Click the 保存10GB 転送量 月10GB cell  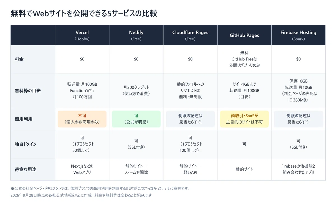point(298,91)
